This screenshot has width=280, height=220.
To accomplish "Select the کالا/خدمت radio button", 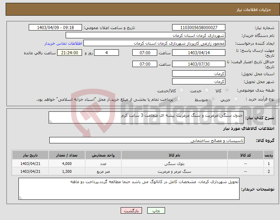I will tap(181, 90).
